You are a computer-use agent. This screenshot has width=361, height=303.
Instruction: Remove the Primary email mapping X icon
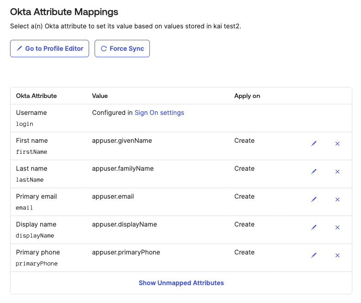click(337, 200)
